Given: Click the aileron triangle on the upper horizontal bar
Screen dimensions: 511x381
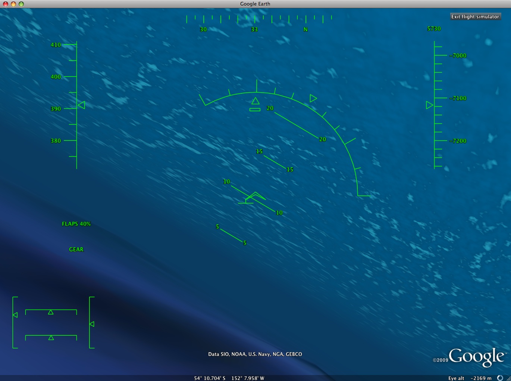Looking at the screenshot, I should point(51,312).
